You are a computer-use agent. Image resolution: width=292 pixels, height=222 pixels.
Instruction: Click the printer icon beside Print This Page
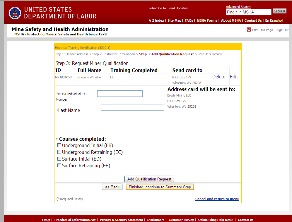point(249,30)
